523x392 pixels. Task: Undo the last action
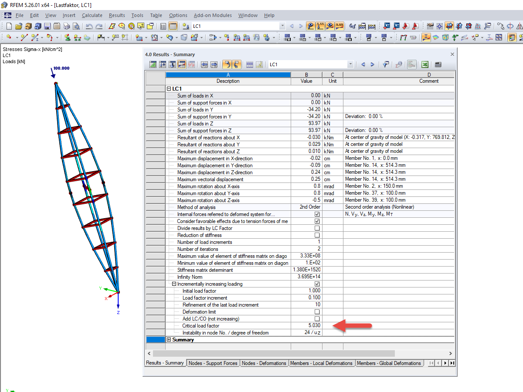(x=89, y=26)
